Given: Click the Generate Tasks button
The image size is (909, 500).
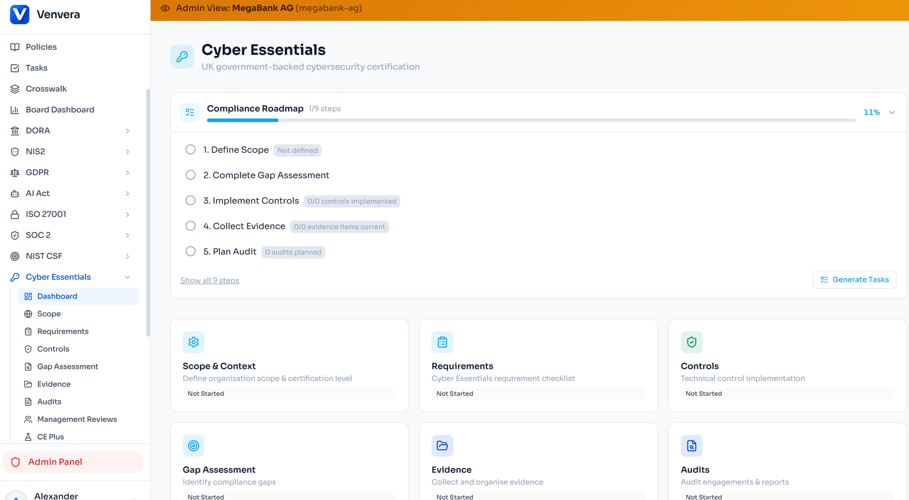Looking at the screenshot, I should [854, 280].
